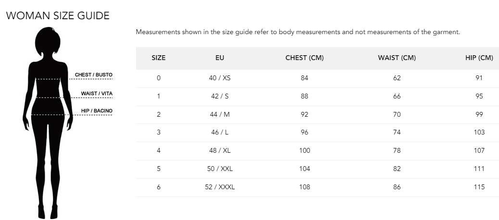Choose the 46 / L size cell
This screenshot has height=220, width=499.
pyautogui.click(x=220, y=132)
